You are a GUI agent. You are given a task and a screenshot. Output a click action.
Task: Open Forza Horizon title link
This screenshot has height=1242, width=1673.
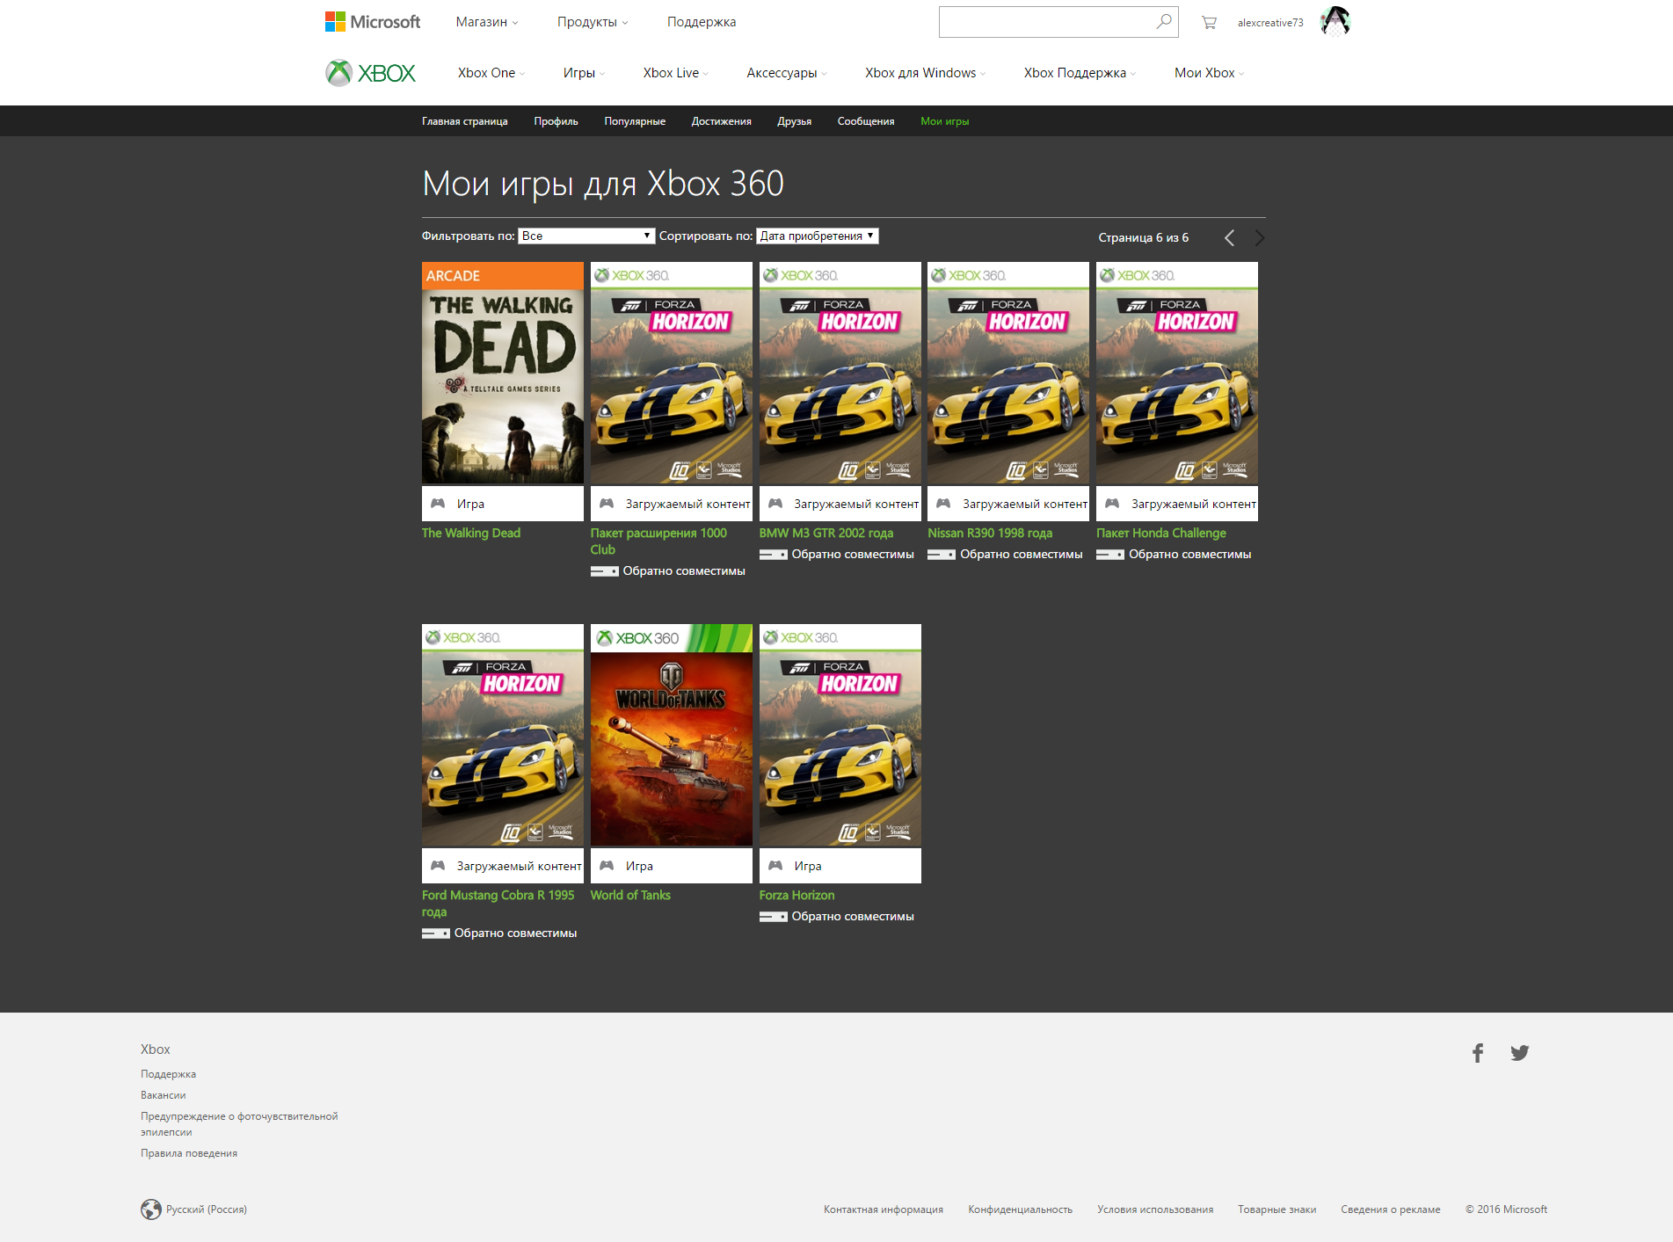click(796, 895)
